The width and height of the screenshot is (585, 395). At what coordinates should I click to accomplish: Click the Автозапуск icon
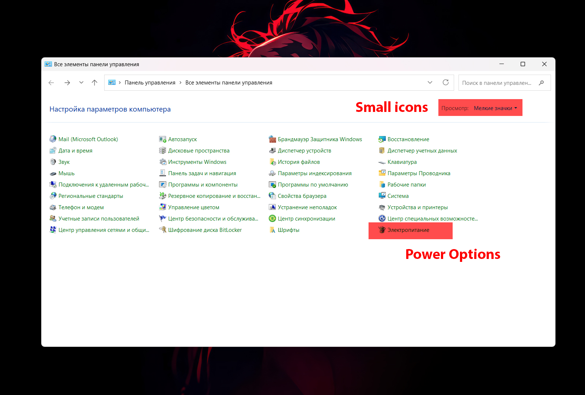coord(162,139)
